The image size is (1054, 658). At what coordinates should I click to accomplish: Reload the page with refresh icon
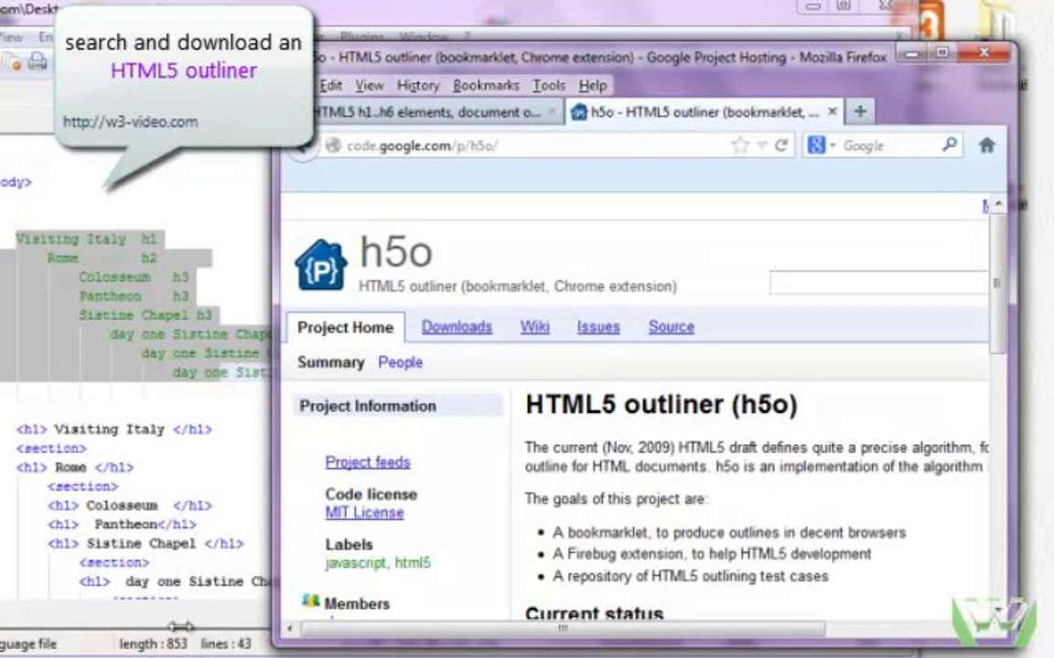781,145
